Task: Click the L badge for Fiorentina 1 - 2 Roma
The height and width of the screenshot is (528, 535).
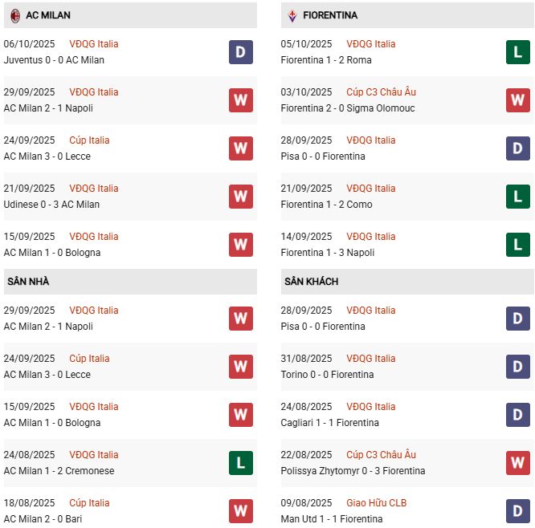Action: 517,52
